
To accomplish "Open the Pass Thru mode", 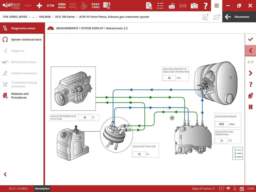I will point(95,5).
